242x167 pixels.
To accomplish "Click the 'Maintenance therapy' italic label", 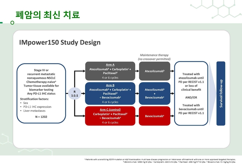I will coord(154,55).
